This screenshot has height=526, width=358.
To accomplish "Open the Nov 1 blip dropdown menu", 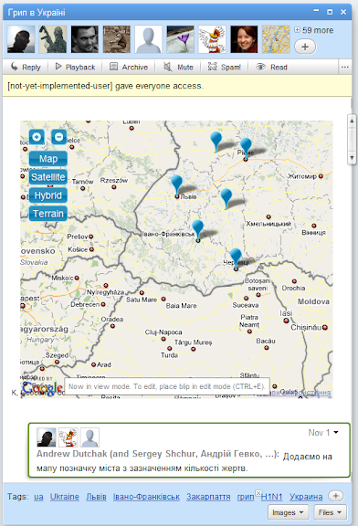I will pos(336,433).
